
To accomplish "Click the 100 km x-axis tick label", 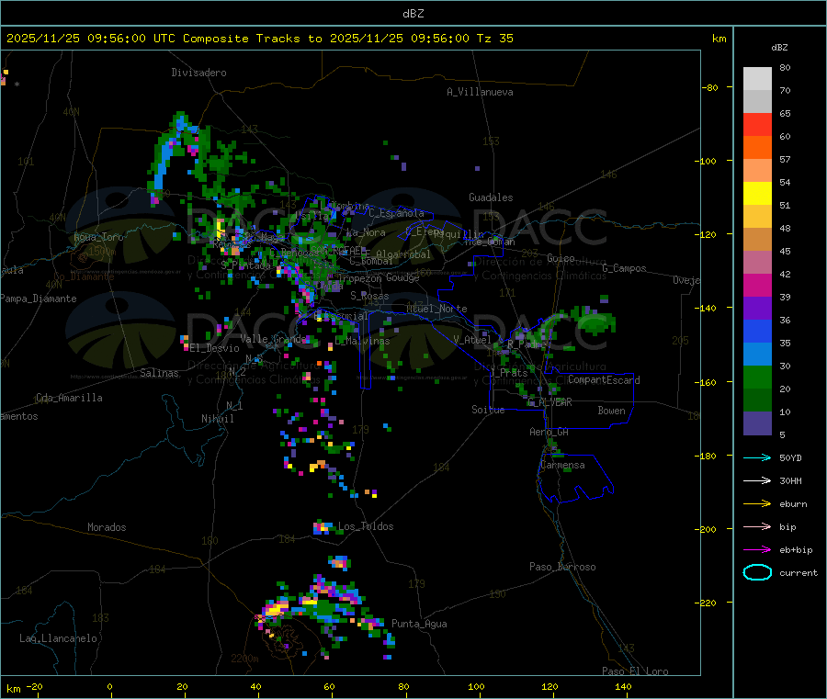I will pyautogui.click(x=476, y=686).
